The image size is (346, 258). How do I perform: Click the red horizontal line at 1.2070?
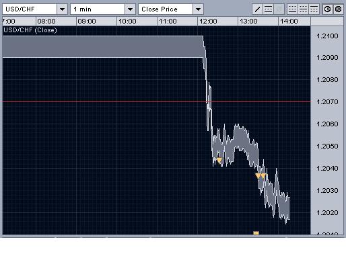coord(157,101)
